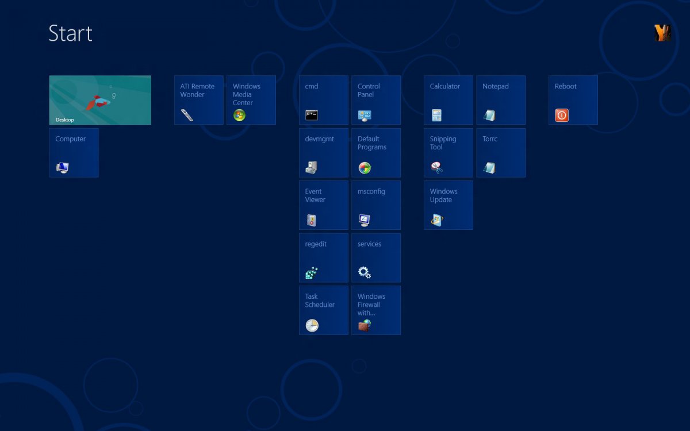690x431 pixels.
Task: Open the Calculator tile
Action: point(448,100)
